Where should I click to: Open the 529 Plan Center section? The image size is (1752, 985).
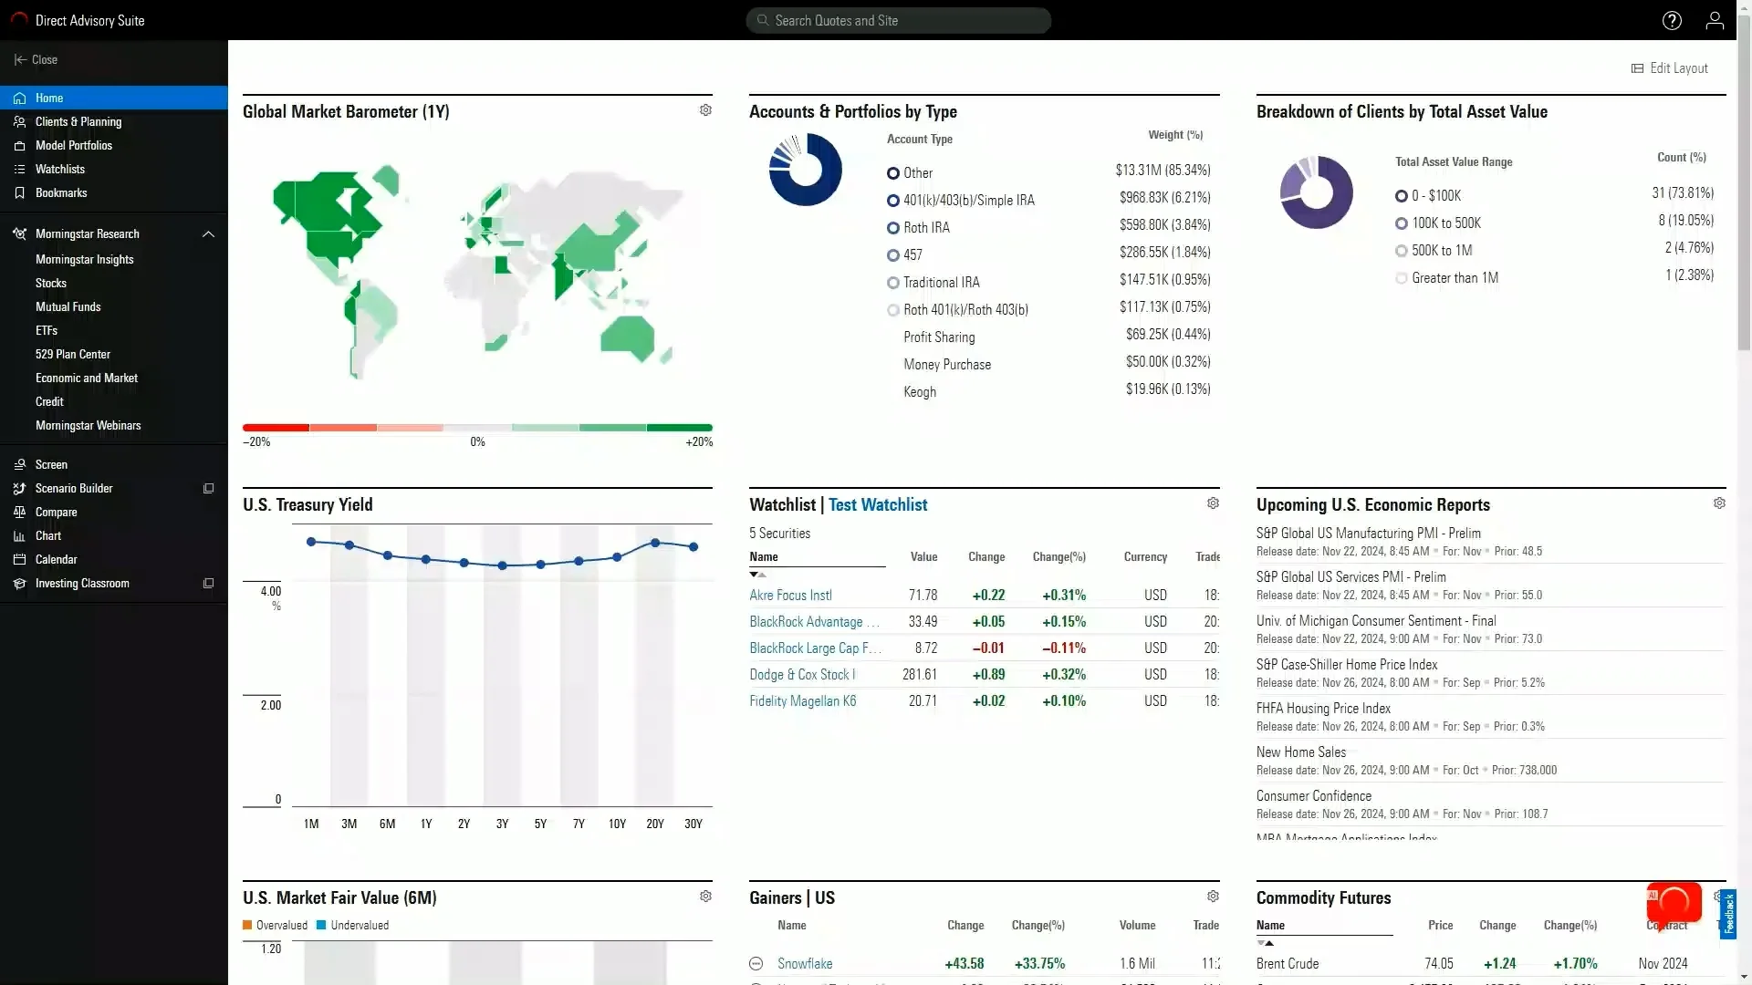(x=74, y=354)
